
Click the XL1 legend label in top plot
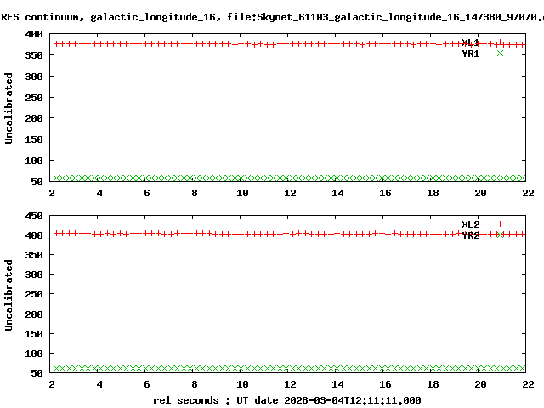point(470,42)
